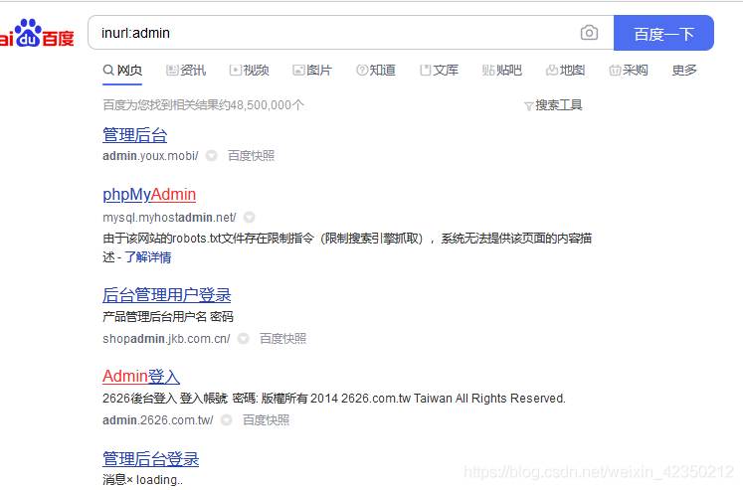
Task: Expand dropdown arrow next to admin.youx.mobi
Action: click(x=211, y=155)
